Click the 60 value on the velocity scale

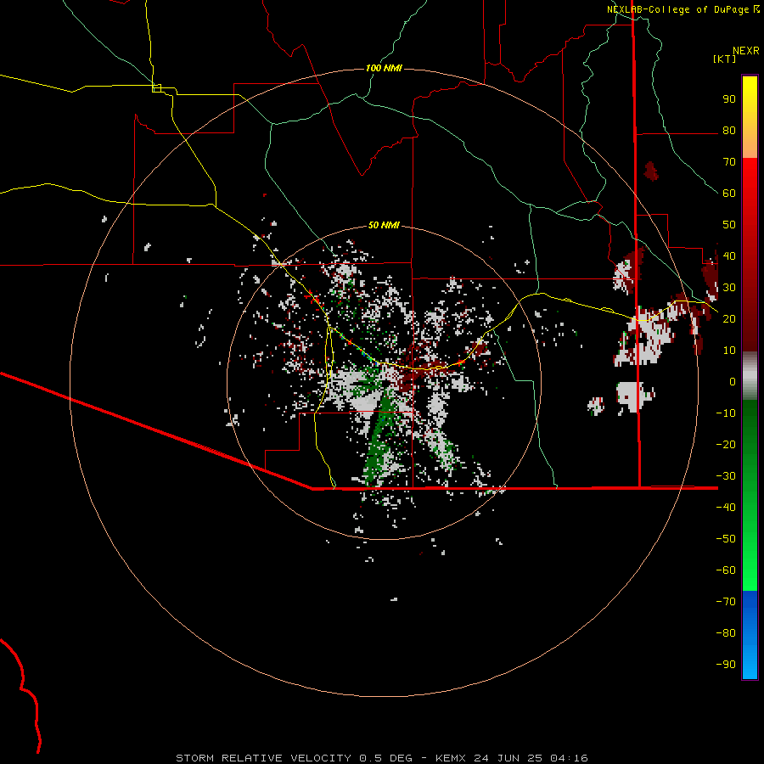729,194
